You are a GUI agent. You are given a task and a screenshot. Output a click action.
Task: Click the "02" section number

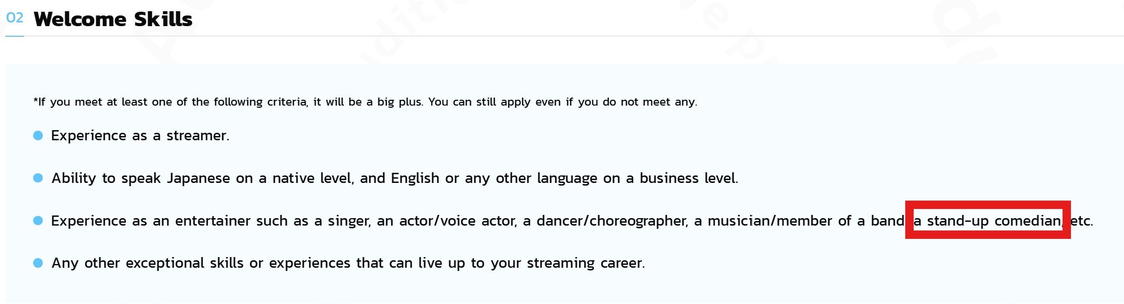point(14,18)
